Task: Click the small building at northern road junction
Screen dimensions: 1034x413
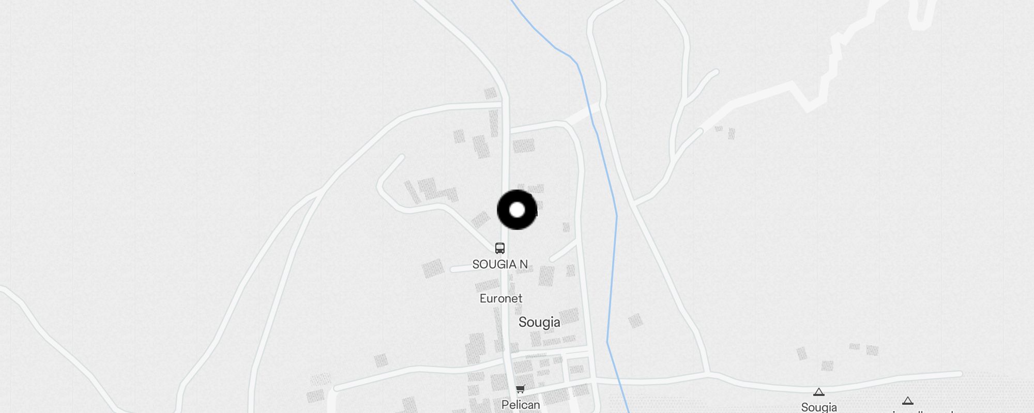Action: pyautogui.click(x=490, y=93)
